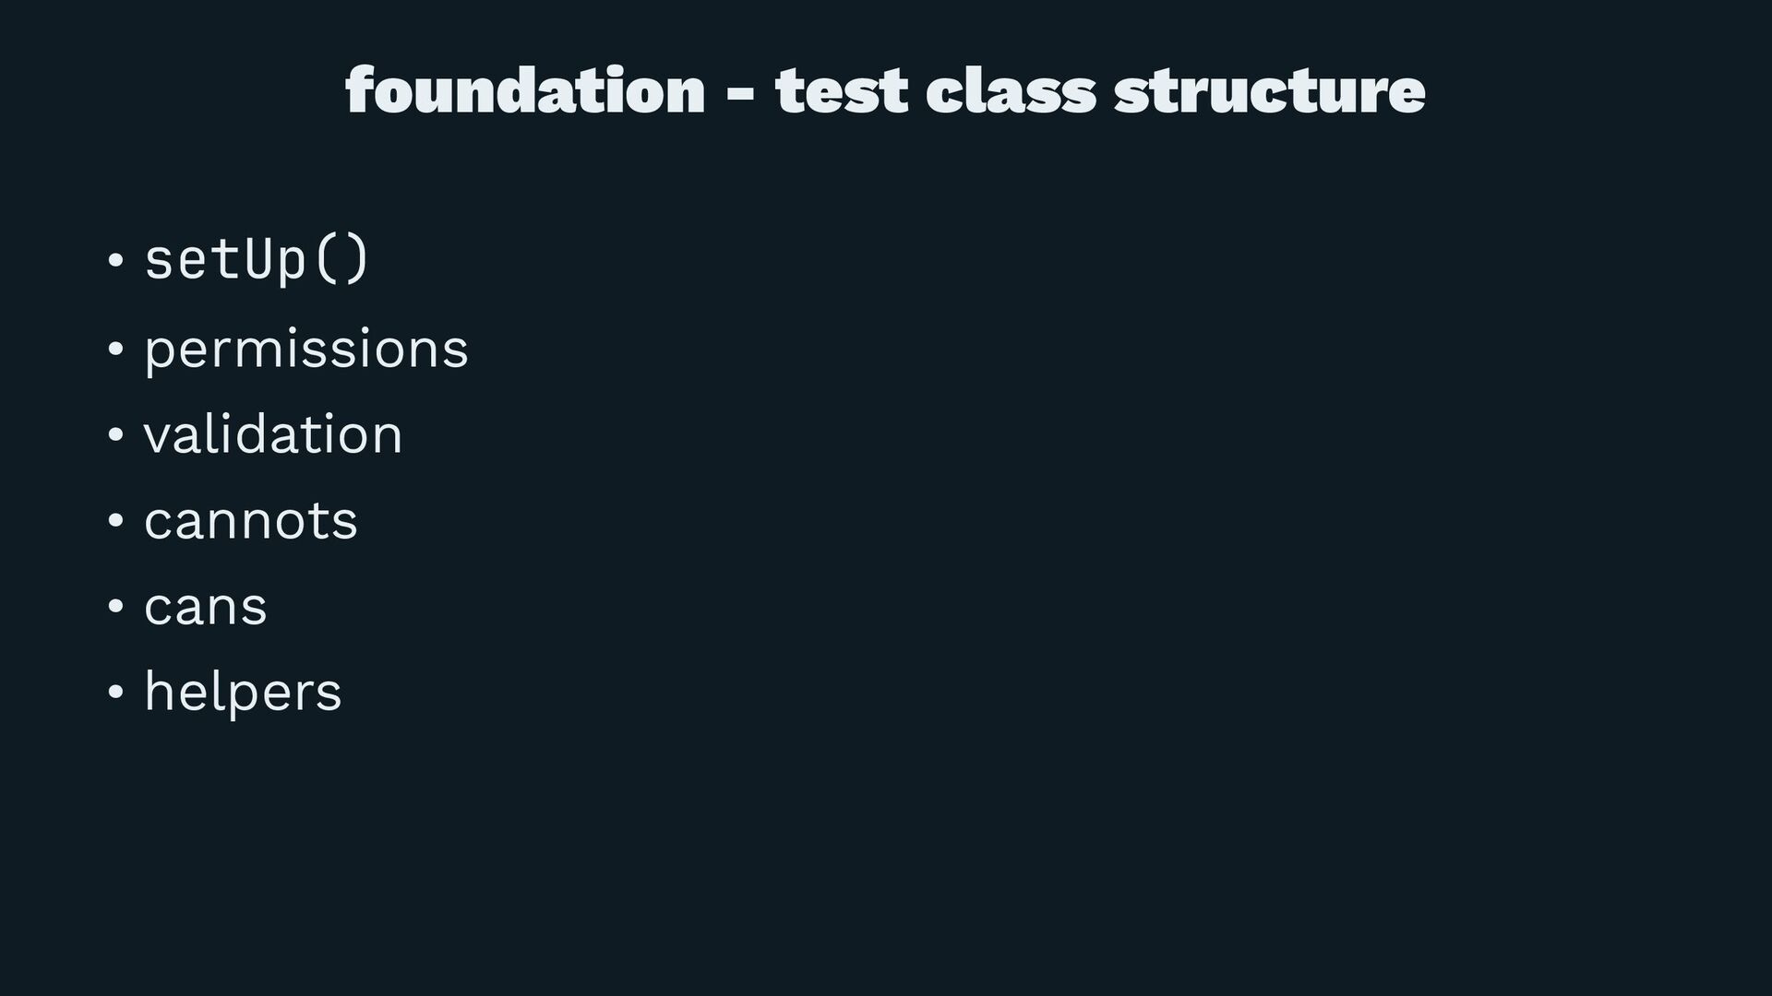Click the bullet dot before cannots
1772x996 pixels.
tap(115, 522)
